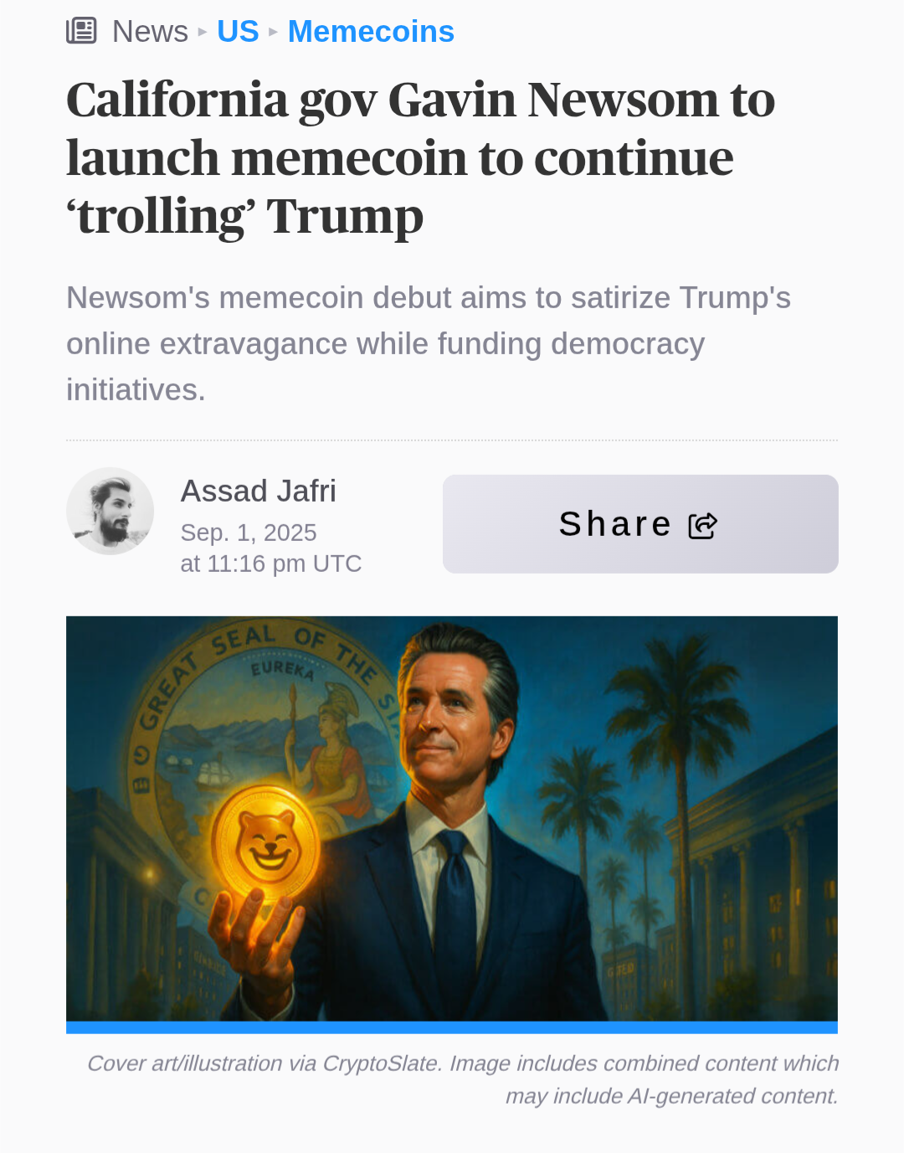Screen dimensions: 904x1153
Task: Click the share arrow icon in button
Action: [703, 525]
